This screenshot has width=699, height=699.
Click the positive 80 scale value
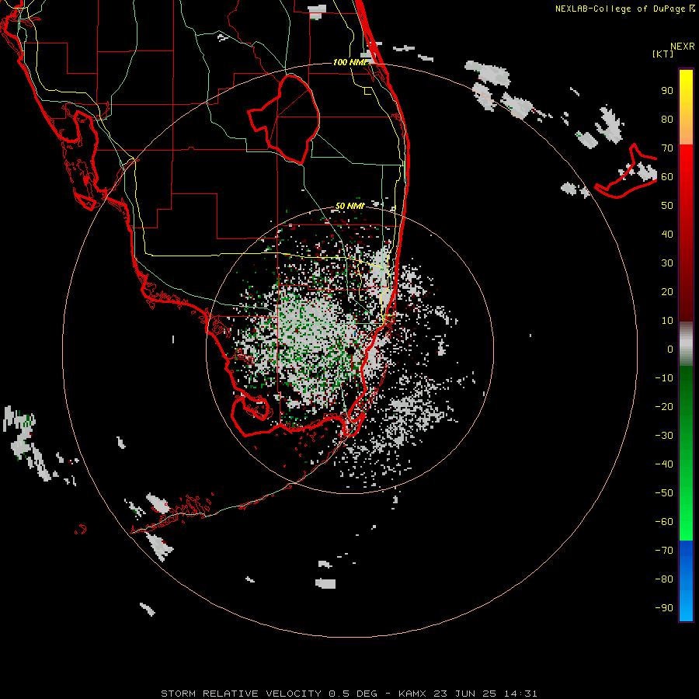point(667,119)
